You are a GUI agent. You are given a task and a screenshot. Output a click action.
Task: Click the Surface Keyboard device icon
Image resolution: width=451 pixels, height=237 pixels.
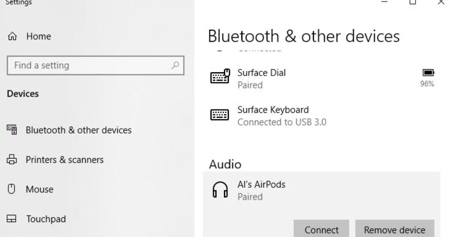219,115
